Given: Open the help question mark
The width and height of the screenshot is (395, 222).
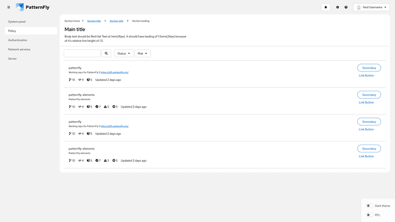Looking at the screenshot, I should (346, 7).
